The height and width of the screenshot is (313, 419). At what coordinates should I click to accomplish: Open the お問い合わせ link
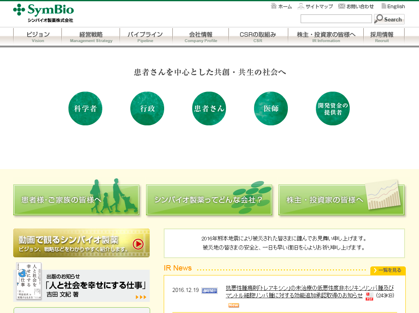[x=360, y=7]
